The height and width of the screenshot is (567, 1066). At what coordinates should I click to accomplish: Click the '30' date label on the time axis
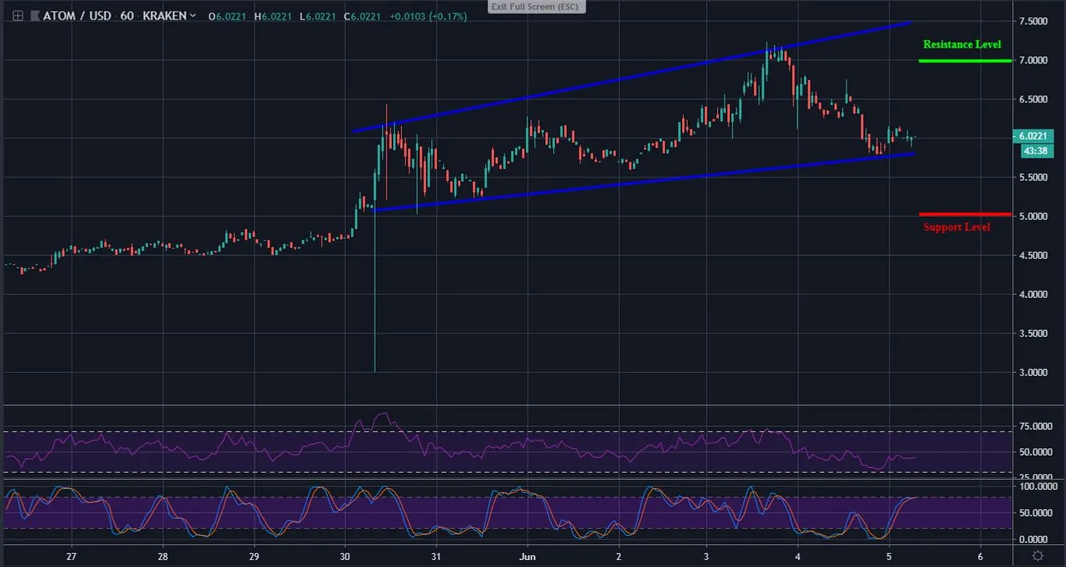coord(345,557)
